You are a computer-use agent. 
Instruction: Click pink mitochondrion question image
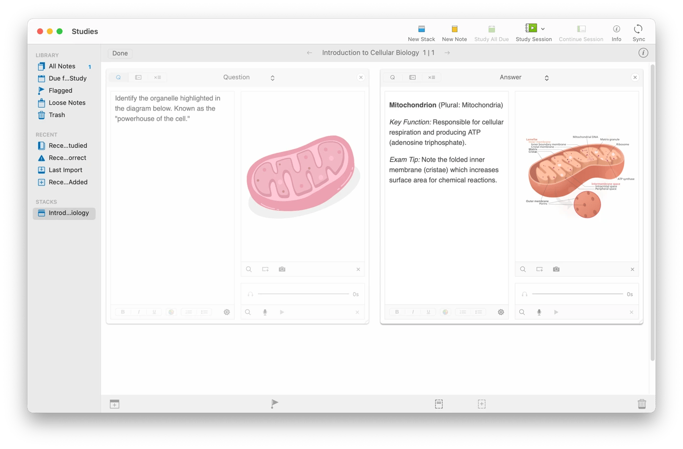pyautogui.click(x=303, y=176)
